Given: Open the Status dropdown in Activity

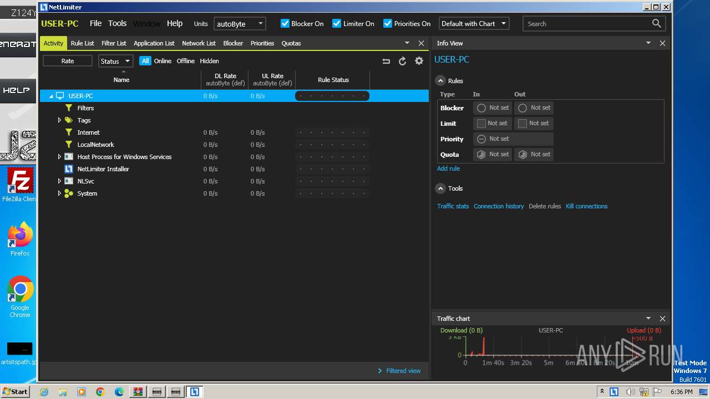Looking at the screenshot, I should (x=115, y=61).
